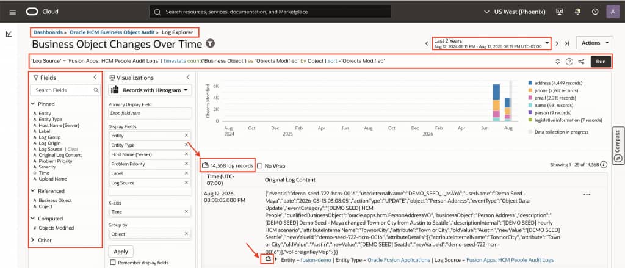Click the Search Fields input

(65, 90)
